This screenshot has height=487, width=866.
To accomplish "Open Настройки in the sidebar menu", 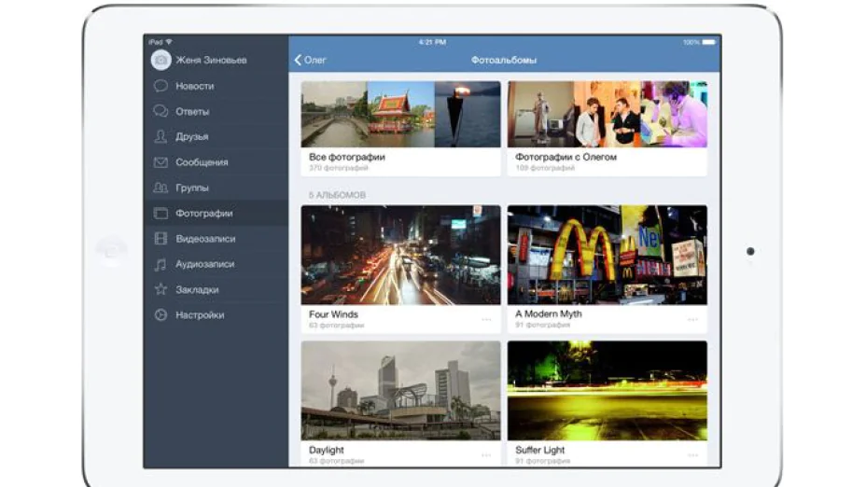I will pyautogui.click(x=216, y=314).
